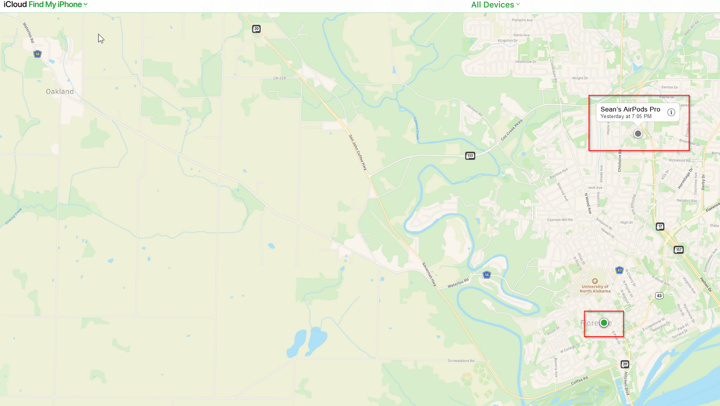
Task: Click the Route 14 shield near Oakland
Action: 38,54
